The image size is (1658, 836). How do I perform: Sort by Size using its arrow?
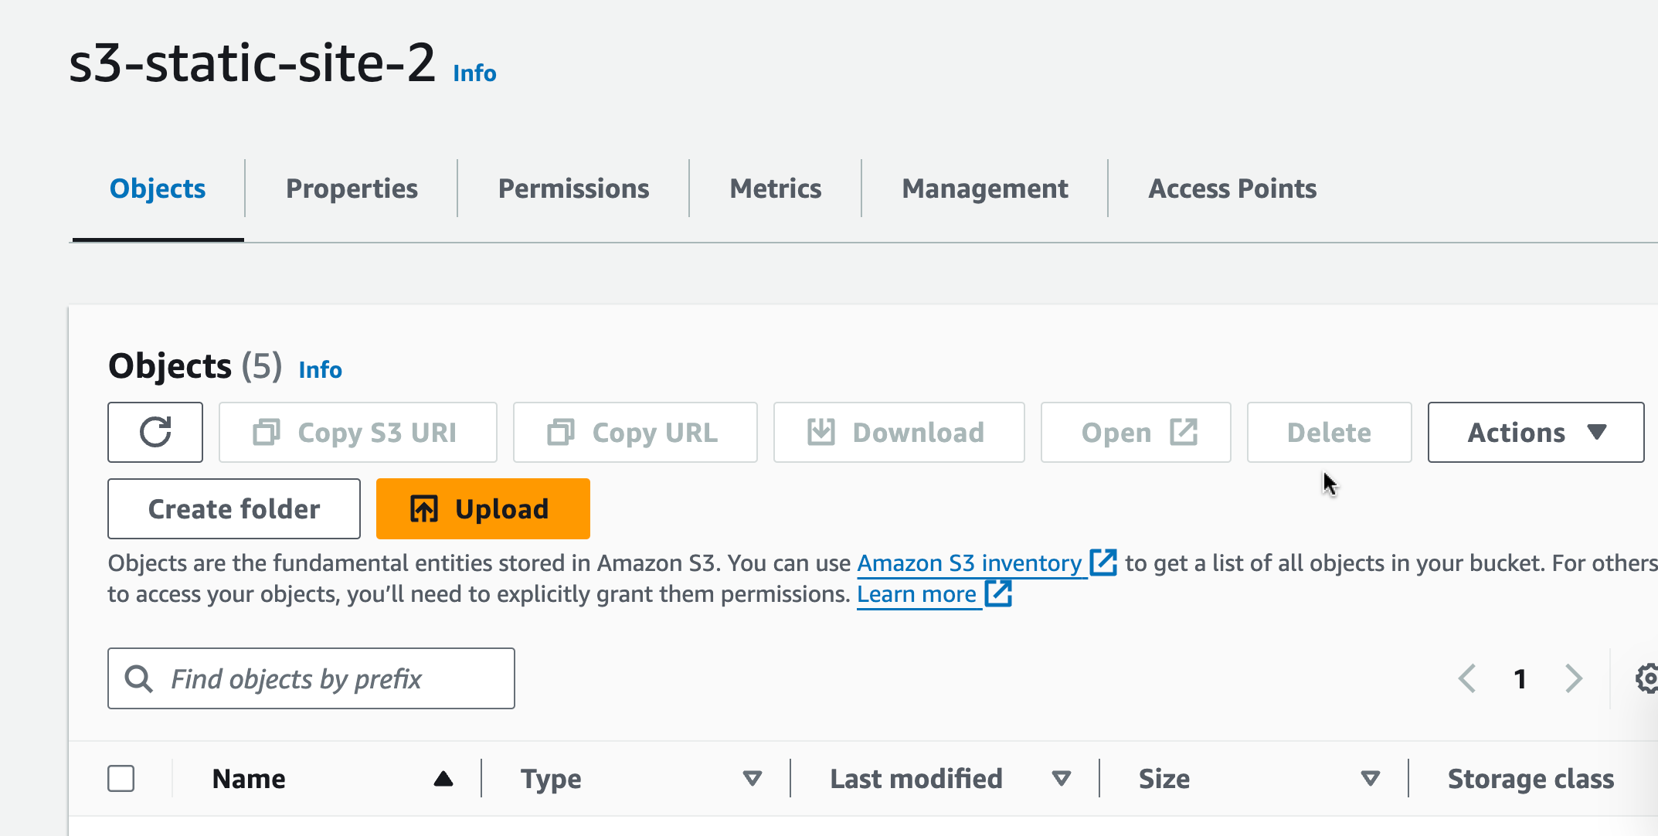1370,779
